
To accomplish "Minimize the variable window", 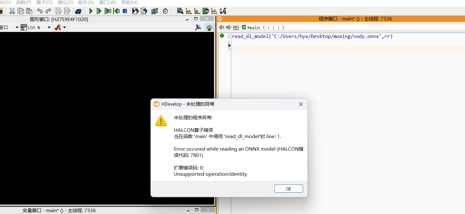I will 188,210.
